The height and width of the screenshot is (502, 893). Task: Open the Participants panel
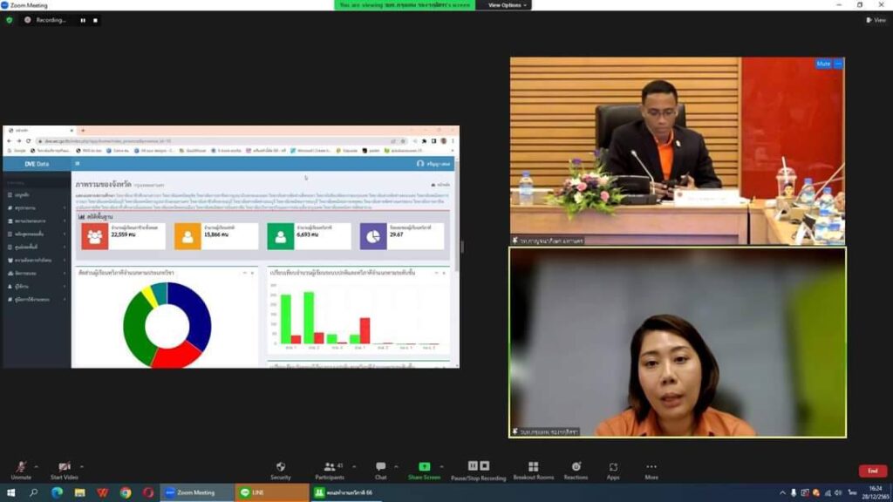tap(330, 467)
